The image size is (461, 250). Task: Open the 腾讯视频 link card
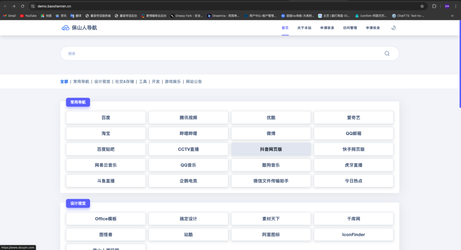189,117
